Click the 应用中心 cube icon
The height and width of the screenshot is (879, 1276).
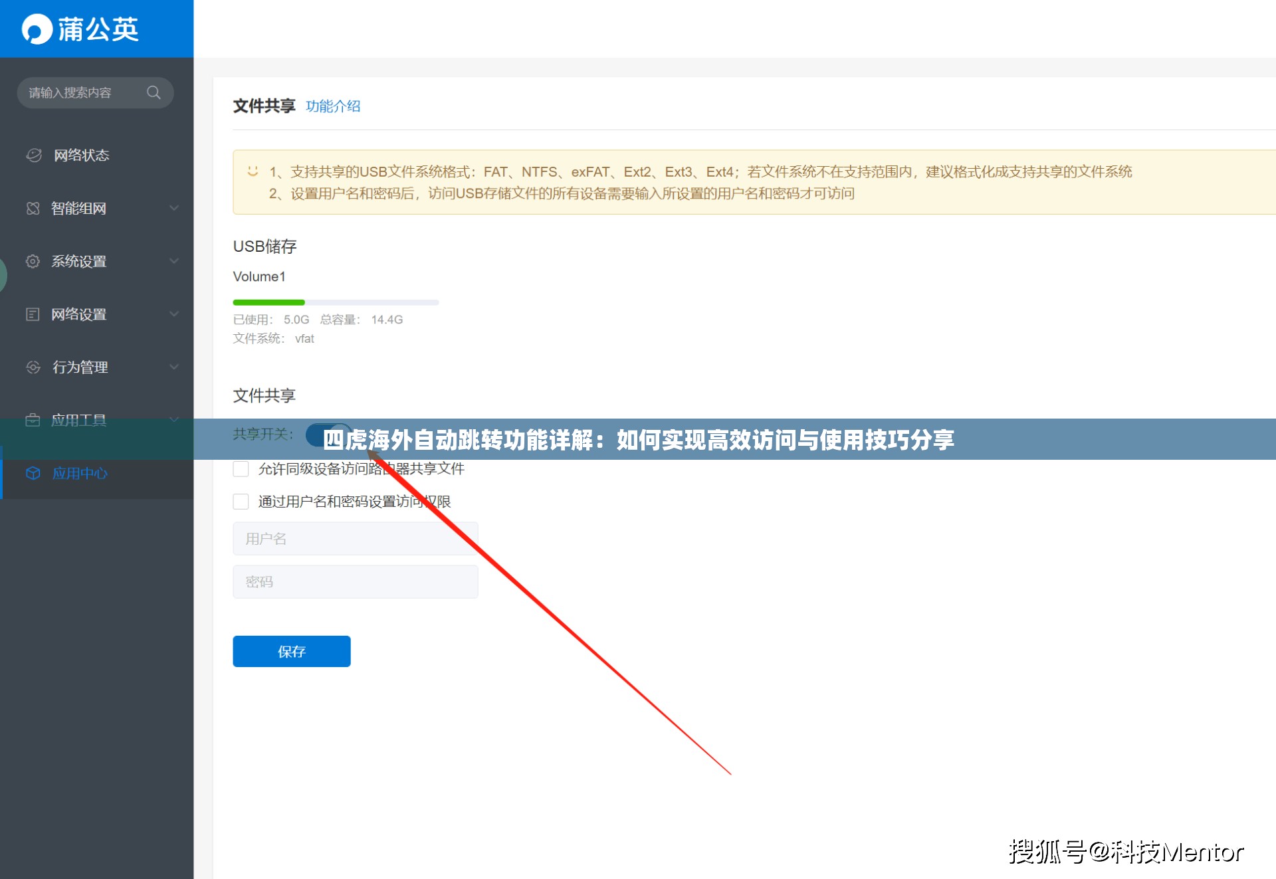click(32, 473)
